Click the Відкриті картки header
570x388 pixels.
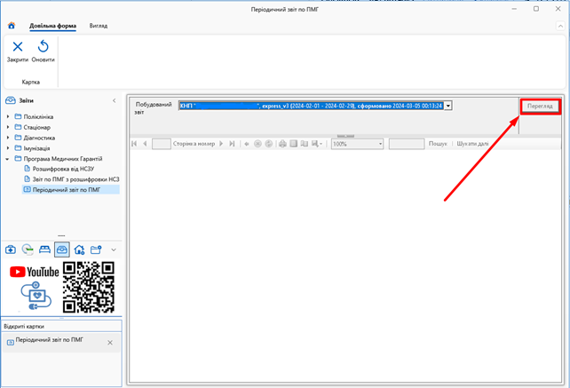[24, 326]
